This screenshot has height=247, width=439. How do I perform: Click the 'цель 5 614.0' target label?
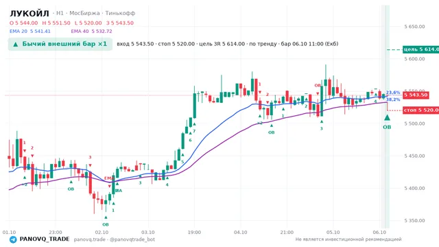pyautogui.click(x=420, y=49)
